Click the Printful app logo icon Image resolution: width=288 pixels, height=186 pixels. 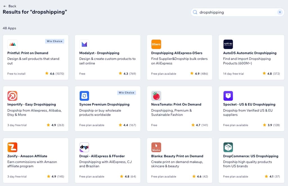tap(12, 44)
